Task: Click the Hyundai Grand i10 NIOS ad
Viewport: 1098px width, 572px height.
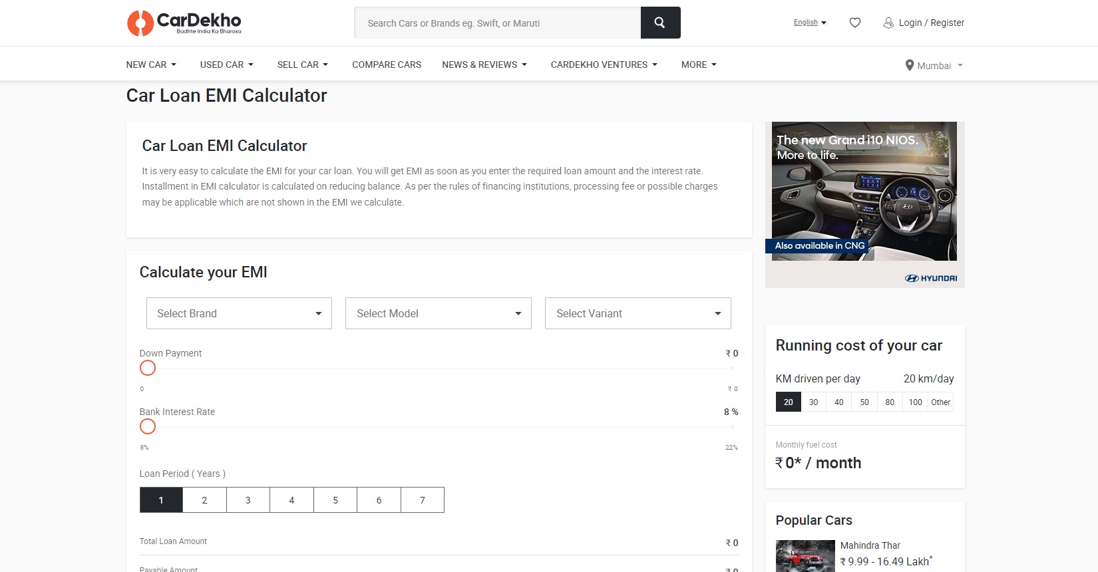Action: click(x=864, y=205)
